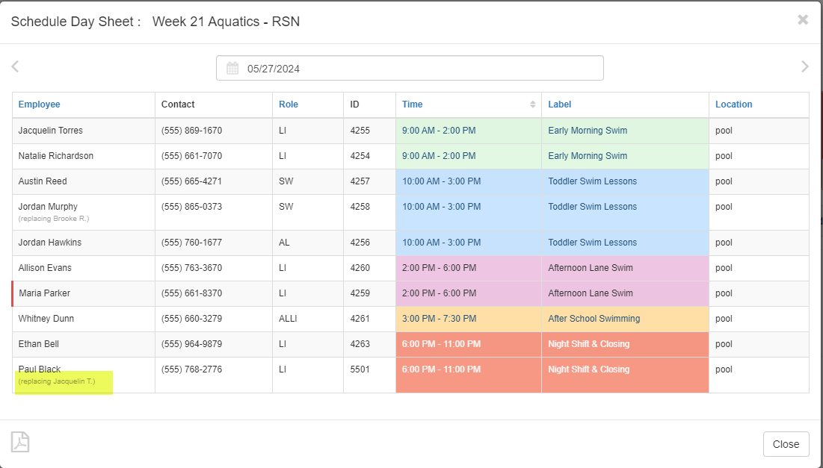Select employee Austin Reed
The image size is (823, 468).
(43, 181)
